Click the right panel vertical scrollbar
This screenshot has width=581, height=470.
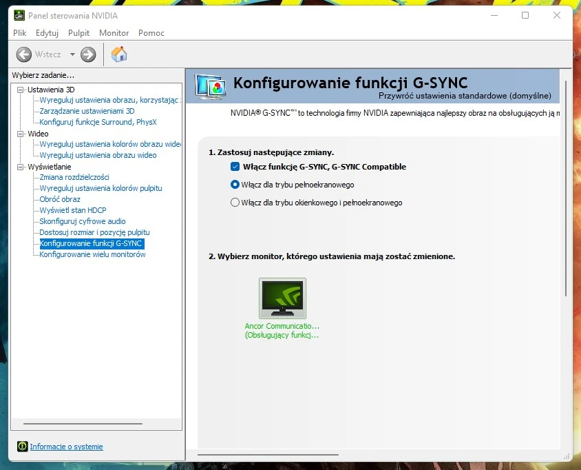click(x=566, y=188)
